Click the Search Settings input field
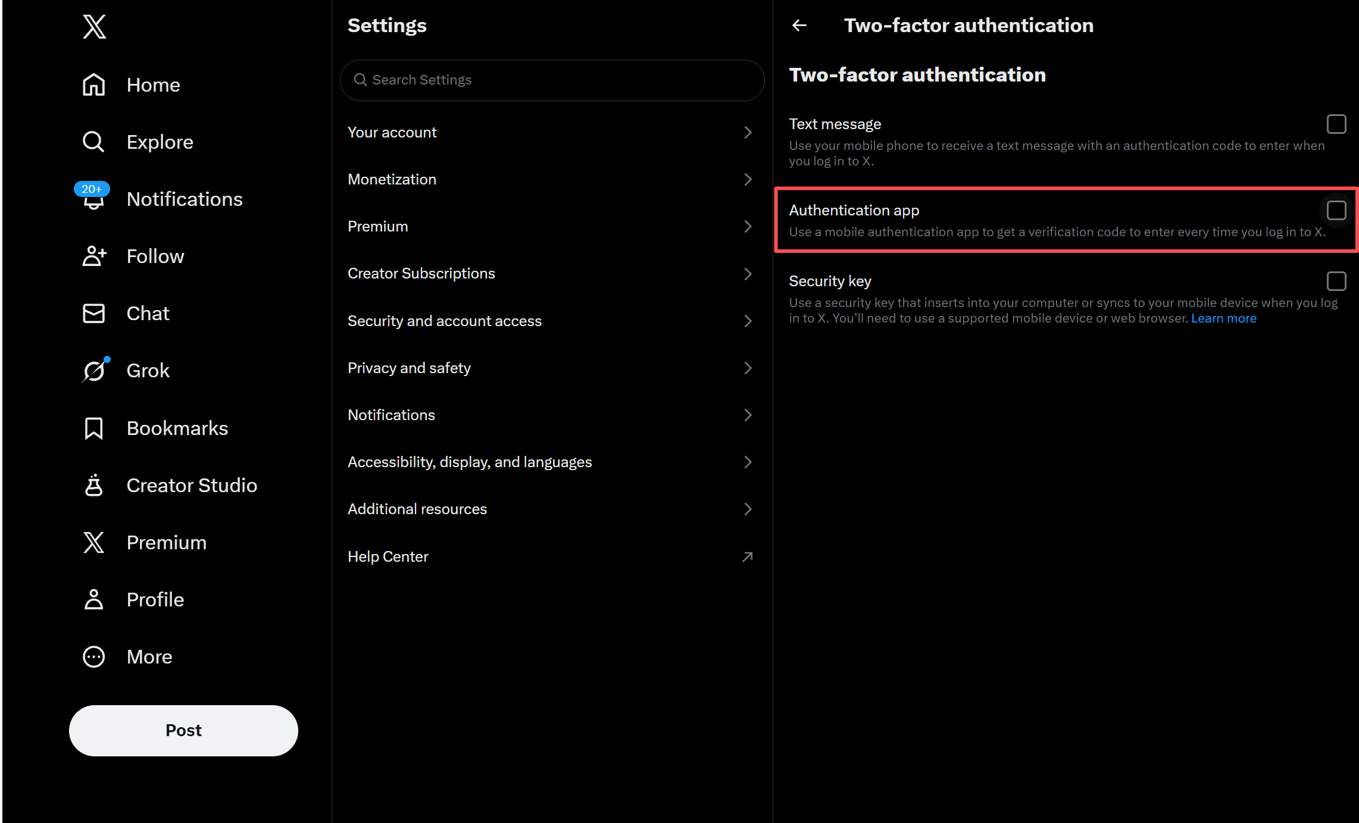 tap(552, 80)
